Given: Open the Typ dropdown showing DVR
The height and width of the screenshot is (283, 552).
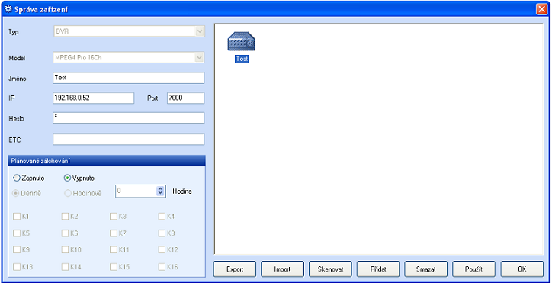Looking at the screenshot, I should pos(129,31).
